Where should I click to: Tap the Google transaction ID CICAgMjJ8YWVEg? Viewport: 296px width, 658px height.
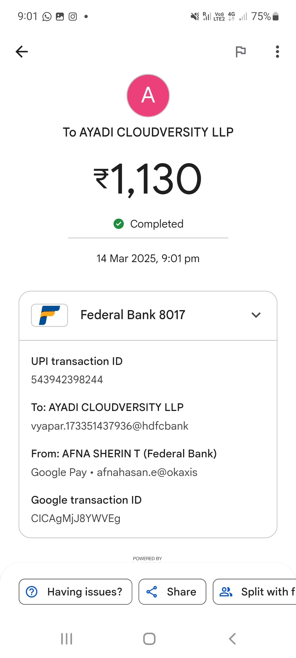pyautogui.click(x=76, y=518)
